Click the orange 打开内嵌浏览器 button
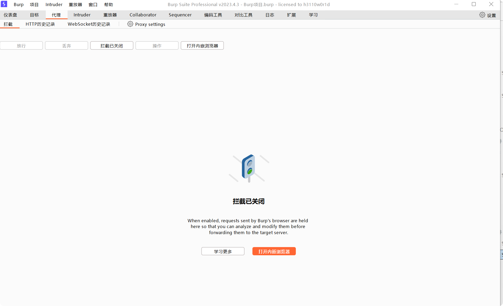The image size is (503, 306). point(274,251)
